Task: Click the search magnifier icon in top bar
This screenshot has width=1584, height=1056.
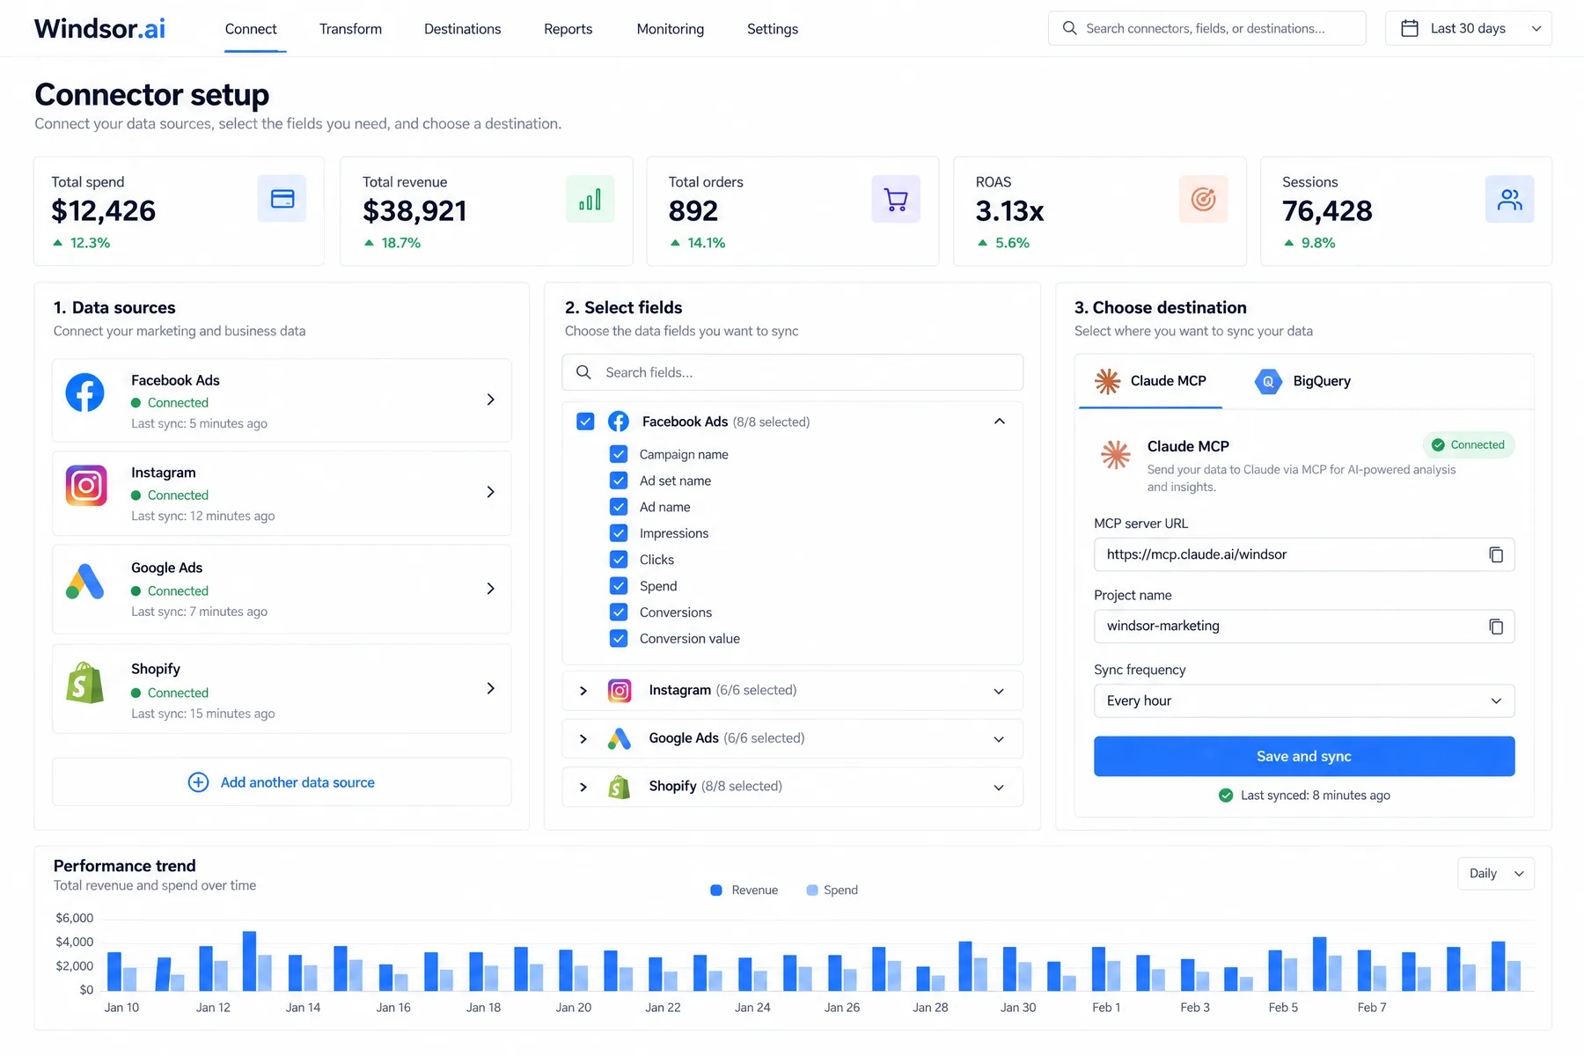Action: point(1069,28)
